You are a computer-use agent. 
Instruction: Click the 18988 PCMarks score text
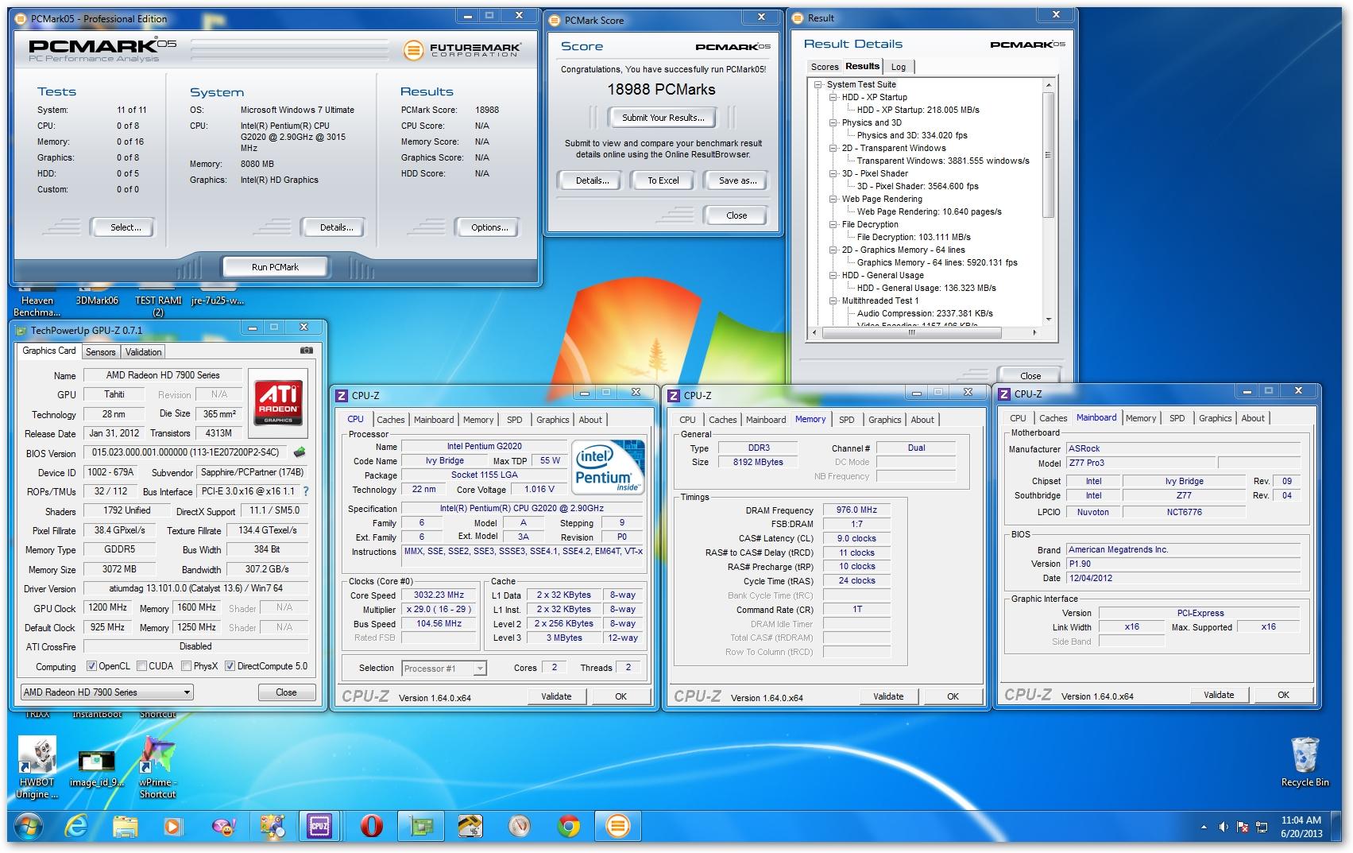pyautogui.click(x=661, y=90)
